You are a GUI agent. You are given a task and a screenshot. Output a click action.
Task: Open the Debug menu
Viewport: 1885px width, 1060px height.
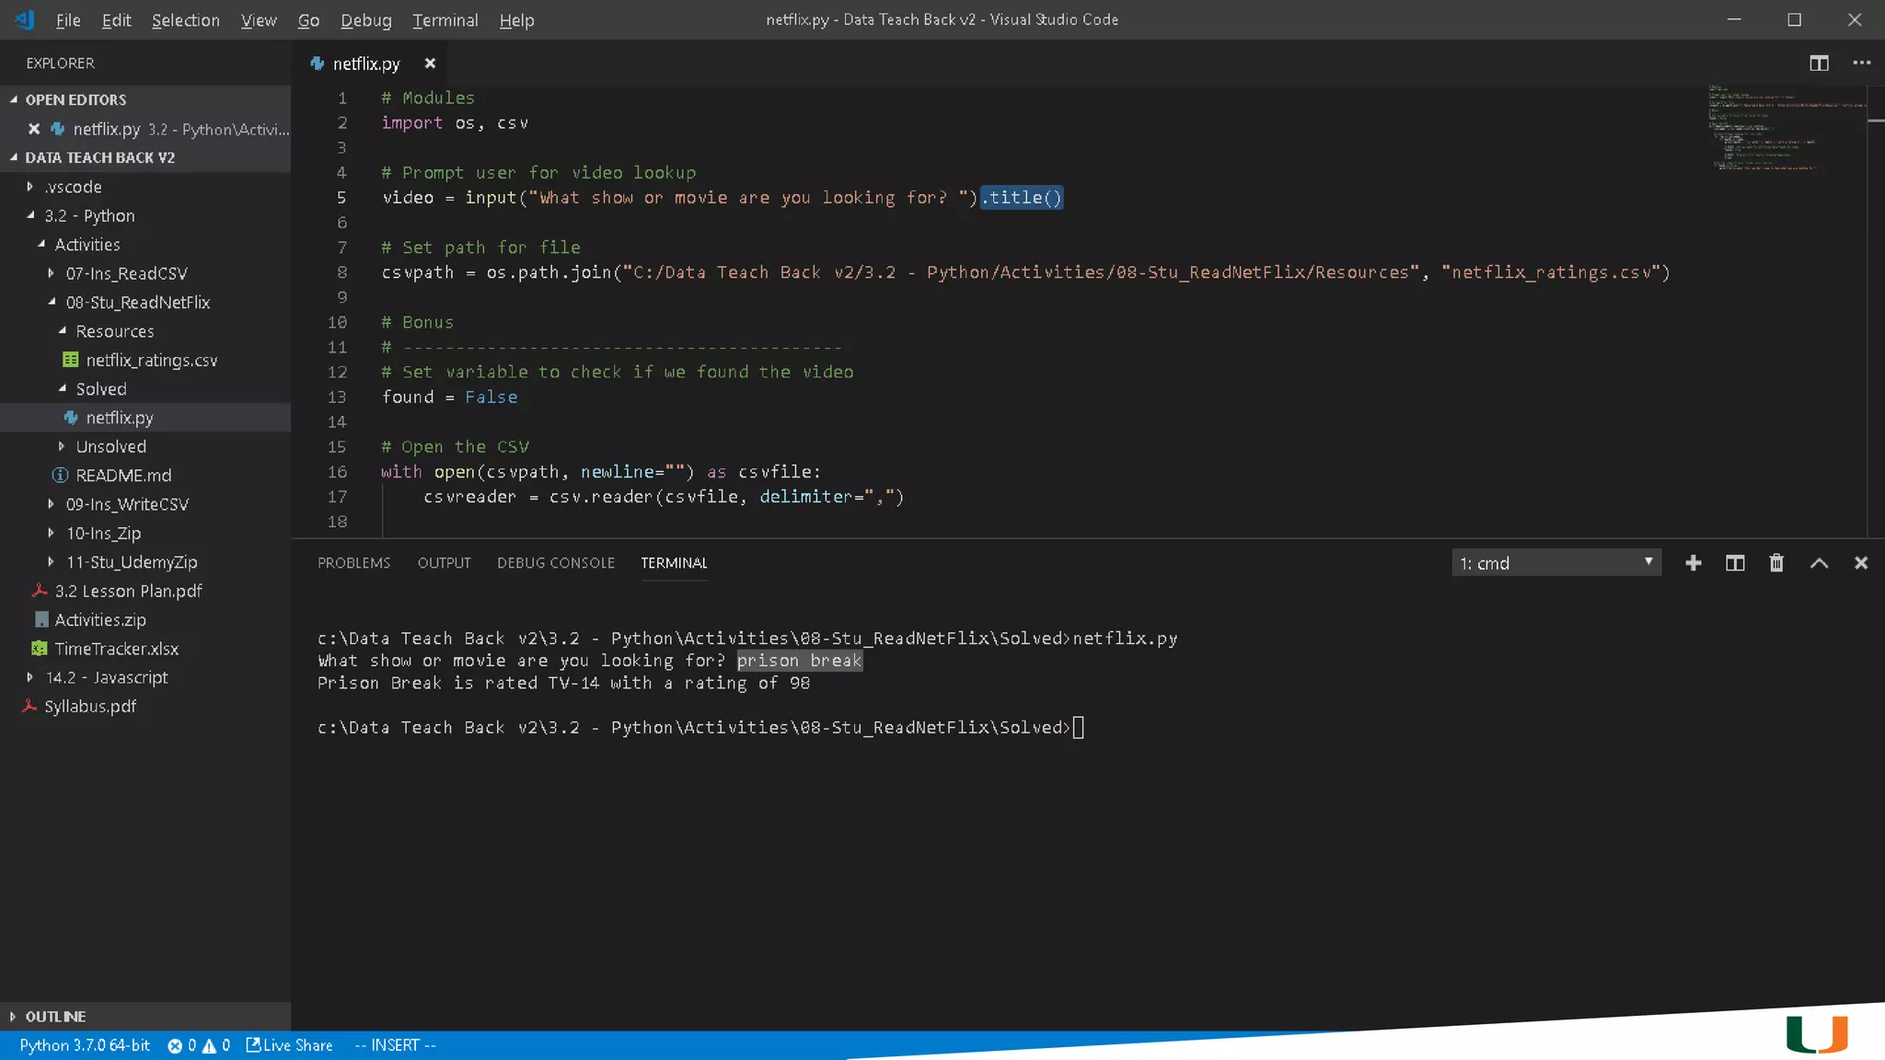tap(365, 20)
